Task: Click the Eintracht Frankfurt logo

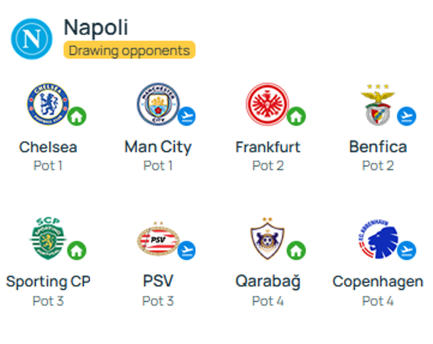Action: click(267, 104)
